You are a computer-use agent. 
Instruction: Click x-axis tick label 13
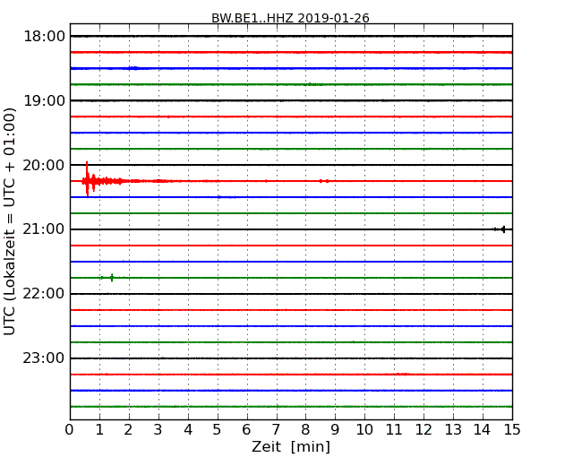453,429
